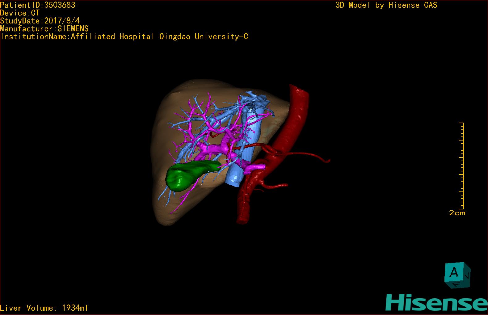Viewport: 488px width, 315px height.
Task: Click the PatientID:3503683 text
Action: coord(38,5)
